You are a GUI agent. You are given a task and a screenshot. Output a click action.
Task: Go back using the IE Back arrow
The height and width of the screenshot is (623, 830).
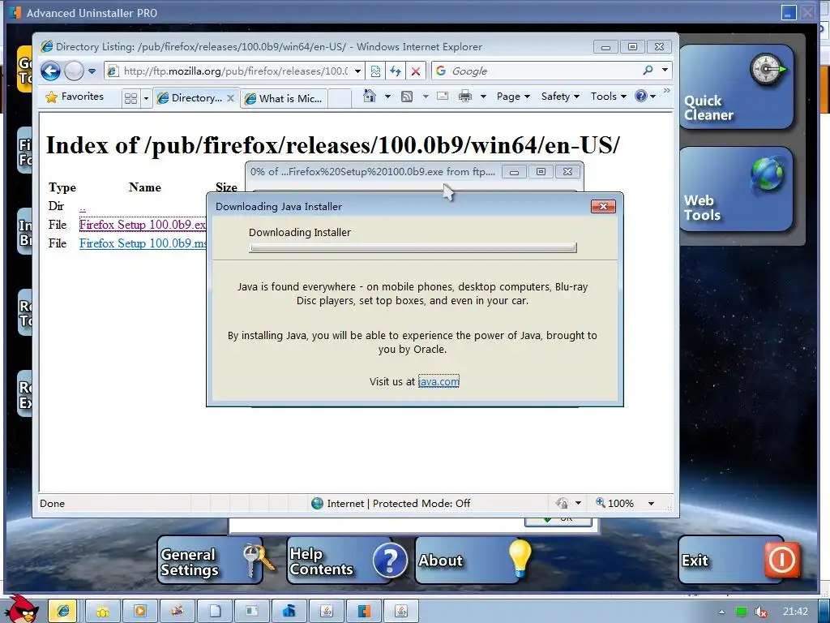click(51, 71)
